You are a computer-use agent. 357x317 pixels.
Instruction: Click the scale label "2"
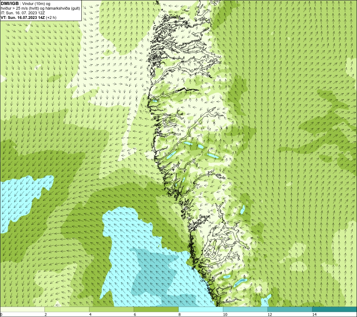pos(46,314)
